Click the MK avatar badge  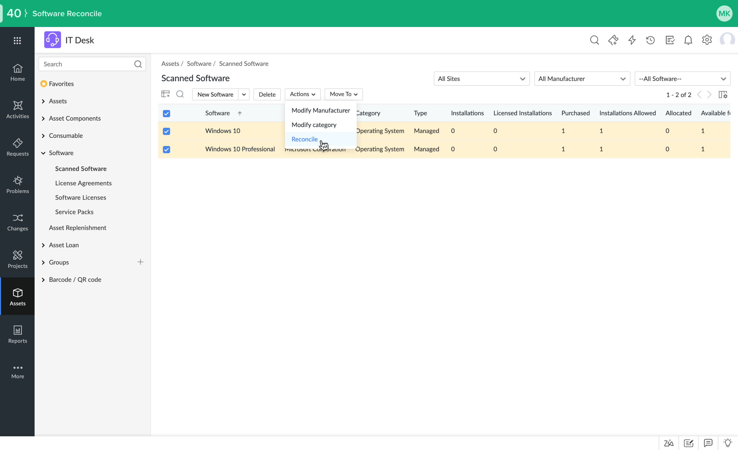724,13
